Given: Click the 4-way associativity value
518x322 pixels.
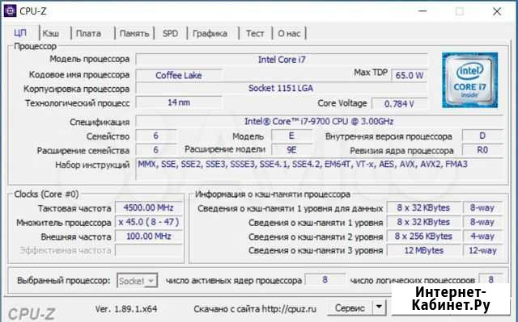Looking at the screenshot, I should (482, 236).
